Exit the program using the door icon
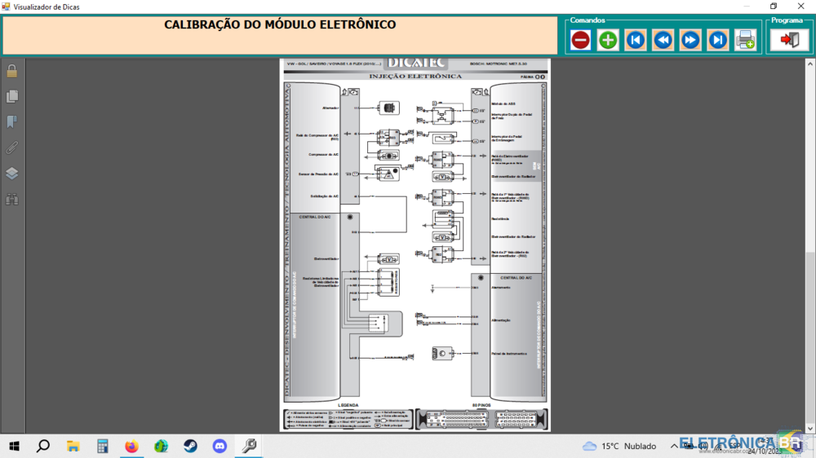Screen dimensions: 816x458 (x=789, y=40)
